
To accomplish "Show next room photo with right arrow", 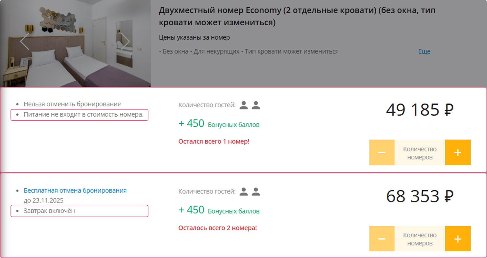I will tap(125, 41).
